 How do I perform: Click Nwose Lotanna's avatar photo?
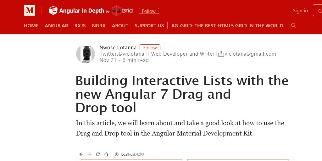(x=86, y=54)
